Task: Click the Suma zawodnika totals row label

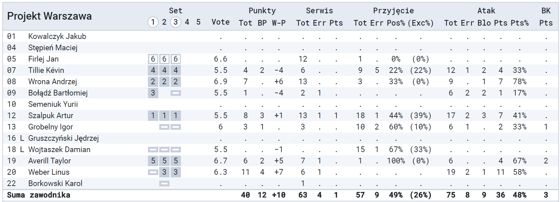Action: click(39, 195)
